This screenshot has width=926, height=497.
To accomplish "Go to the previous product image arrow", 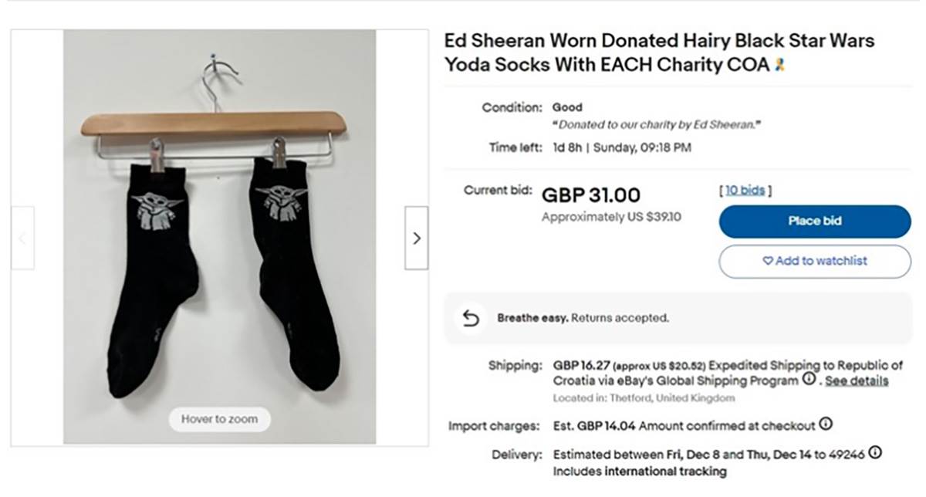I will (22, 238).
